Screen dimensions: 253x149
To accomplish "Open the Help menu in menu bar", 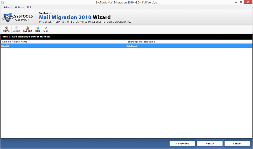I will pos(30,7).
